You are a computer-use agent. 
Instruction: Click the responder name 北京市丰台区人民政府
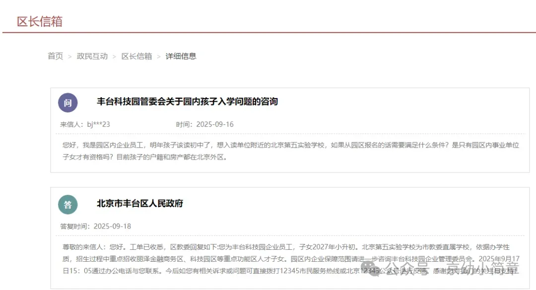140,204
